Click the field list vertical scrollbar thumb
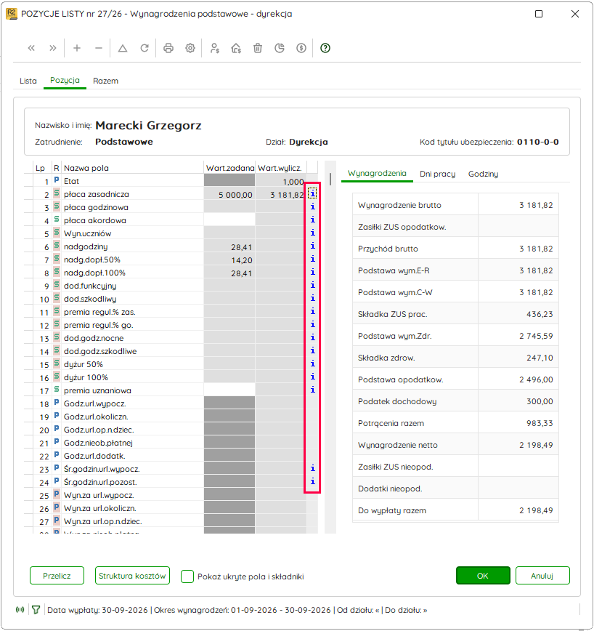The width and height of the screenshot is (594, 631). 330,179
